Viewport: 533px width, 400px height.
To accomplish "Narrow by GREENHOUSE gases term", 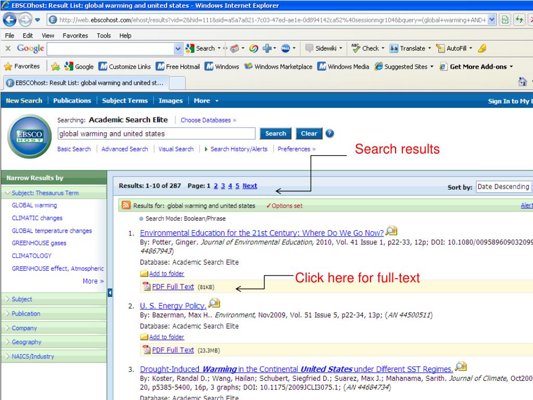I will coord(39,243).
